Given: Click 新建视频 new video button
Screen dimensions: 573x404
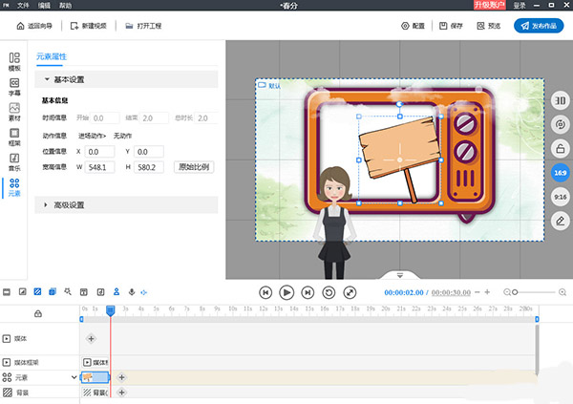Looking at the screenshot, I should 89,26.
